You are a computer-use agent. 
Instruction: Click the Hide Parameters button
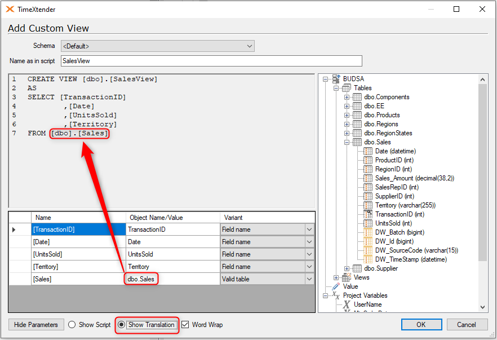[36, 324]
